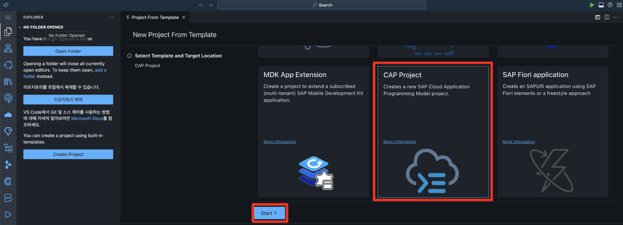Go back with left arrow
This screenshot has height=225, width=623.
(x=201, y=5)
